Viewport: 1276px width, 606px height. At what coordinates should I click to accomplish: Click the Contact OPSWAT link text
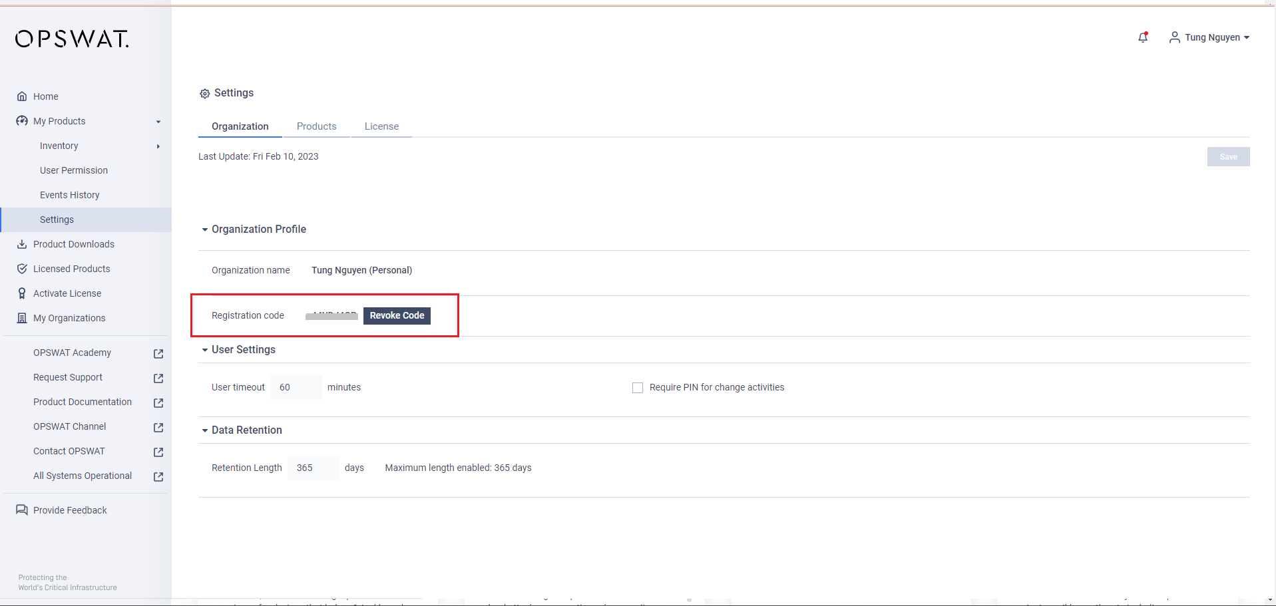click(69, 451)
